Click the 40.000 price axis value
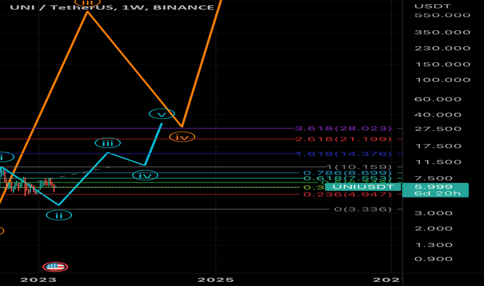The width and height of the screenshot is (484, 286). tap(438, 115)
